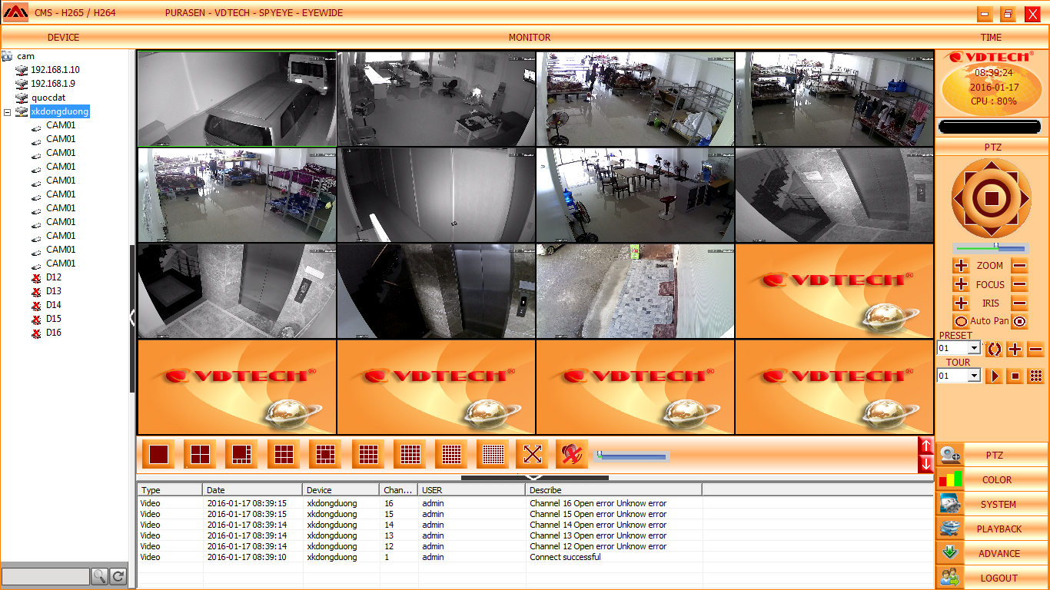
Task: Adjust the volume slider near mute icon
Action: [632, 456]
